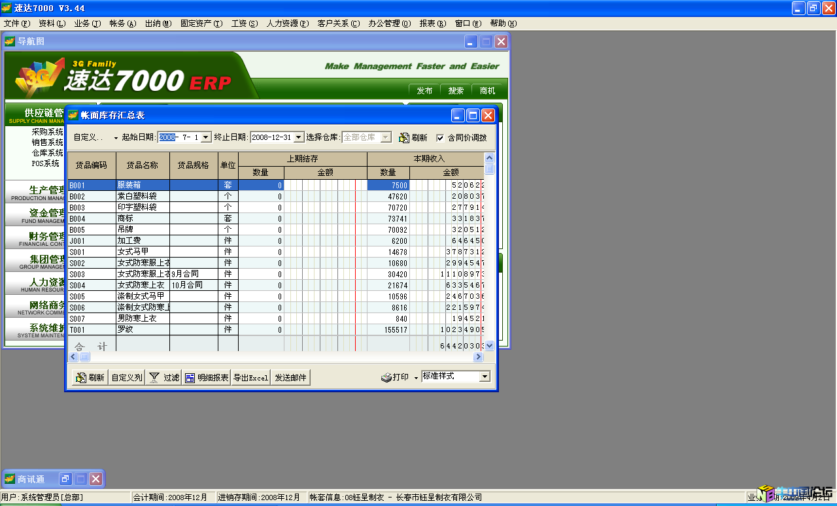Click the 自定义列 button

point(127,378)
